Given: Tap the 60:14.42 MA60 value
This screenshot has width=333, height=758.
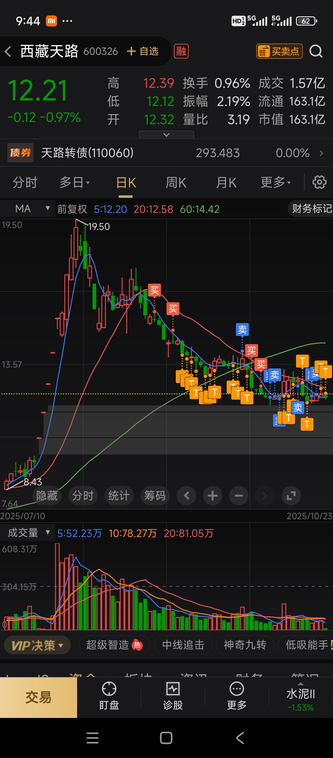Looking at the screenshot, I should coord(199,209).
